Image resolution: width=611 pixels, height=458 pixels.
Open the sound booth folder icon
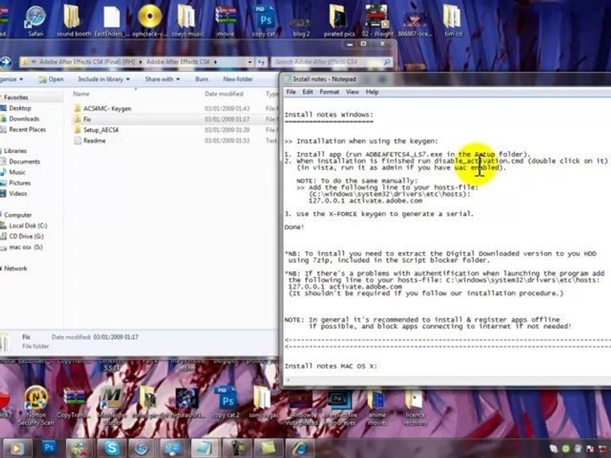point(74,22)
